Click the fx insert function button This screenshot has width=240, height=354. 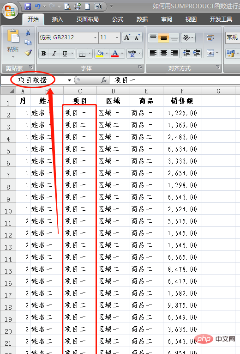[x=104, y=79]
